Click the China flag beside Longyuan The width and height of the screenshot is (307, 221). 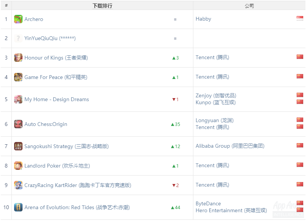[x=300, y=120]
